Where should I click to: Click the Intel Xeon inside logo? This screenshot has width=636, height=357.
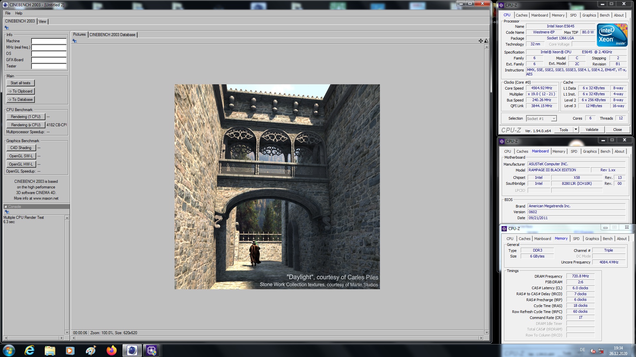(612, 35)
